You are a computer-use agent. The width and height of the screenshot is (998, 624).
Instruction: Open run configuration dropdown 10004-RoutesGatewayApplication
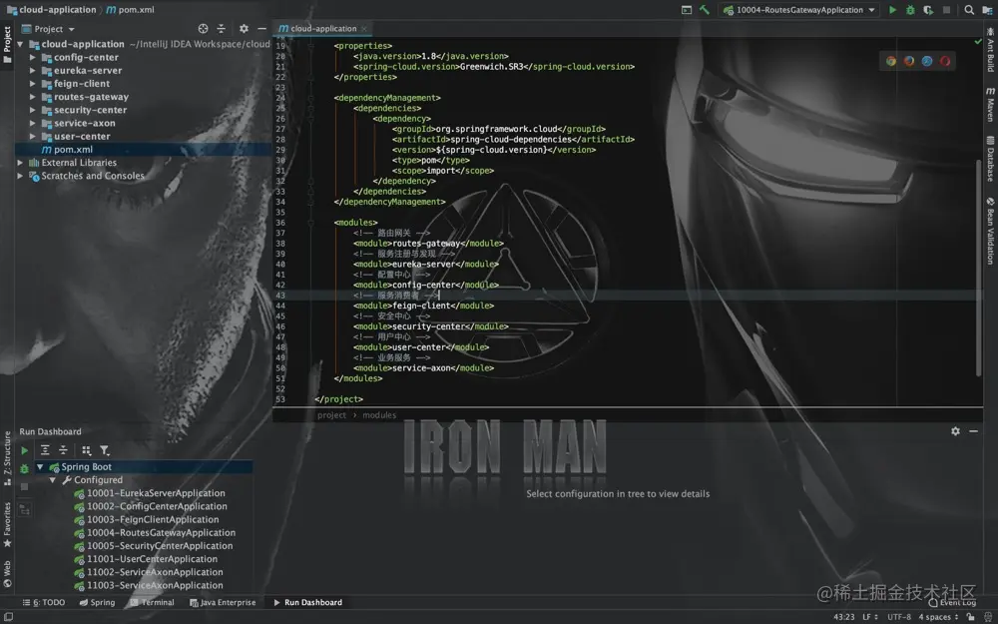(799, 10)
